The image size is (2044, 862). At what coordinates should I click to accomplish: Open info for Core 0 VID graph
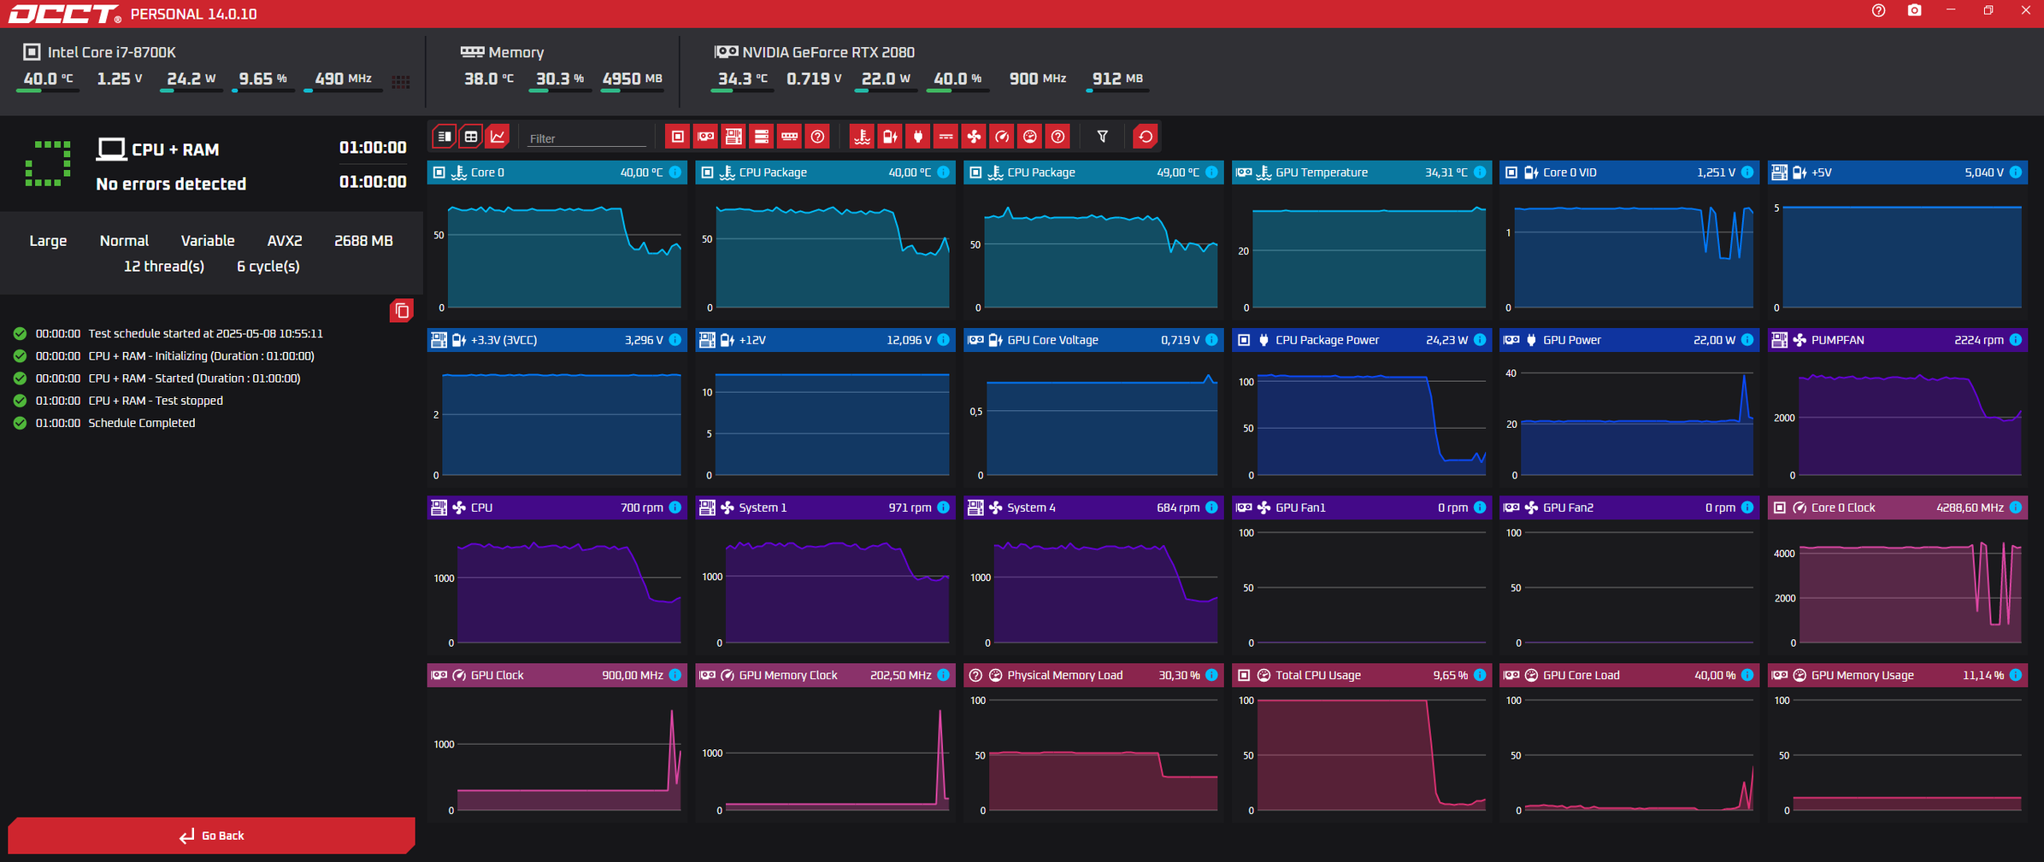click(1747, 173)
